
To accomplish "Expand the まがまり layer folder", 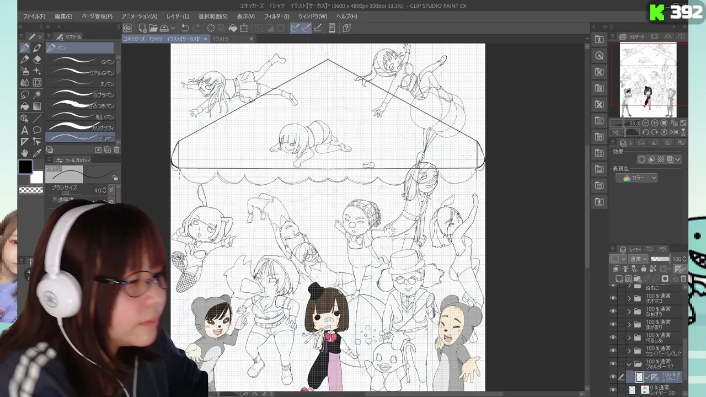I will (x=629, y=325).
